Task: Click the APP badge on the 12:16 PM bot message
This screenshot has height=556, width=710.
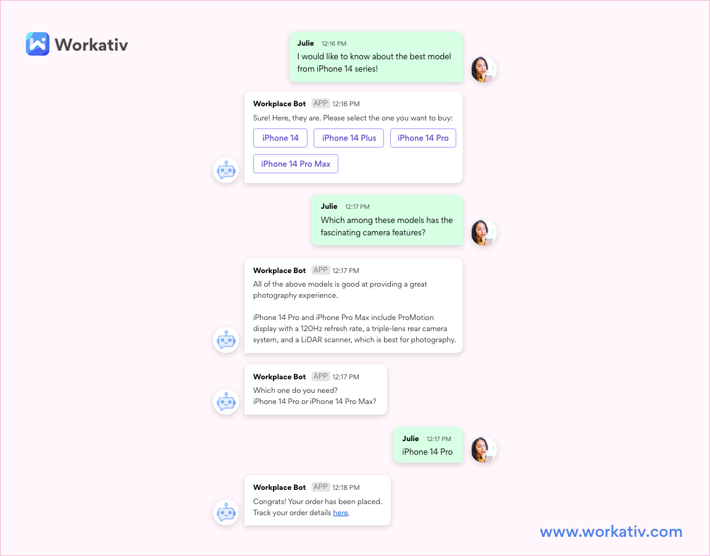Action: [320, 103]
